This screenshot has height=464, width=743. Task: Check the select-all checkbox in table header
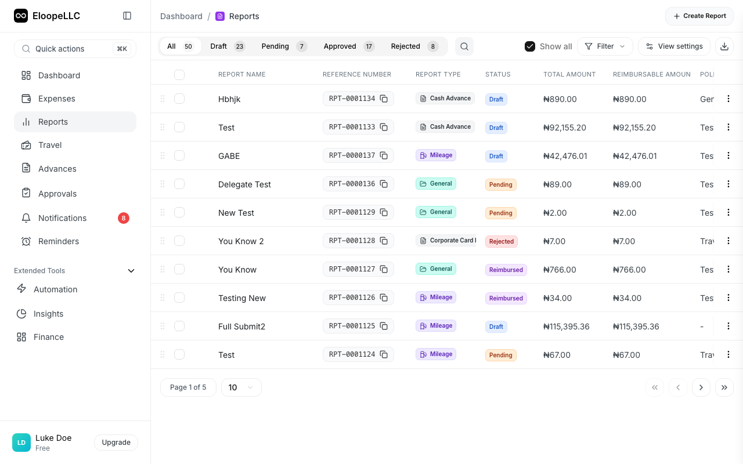[179, 75]
